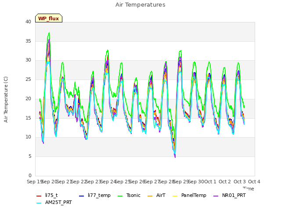The height and width of the screenshot is (211, 281).
Task: Click the 30 y-axis tick label
Action: tap(28, 60)
